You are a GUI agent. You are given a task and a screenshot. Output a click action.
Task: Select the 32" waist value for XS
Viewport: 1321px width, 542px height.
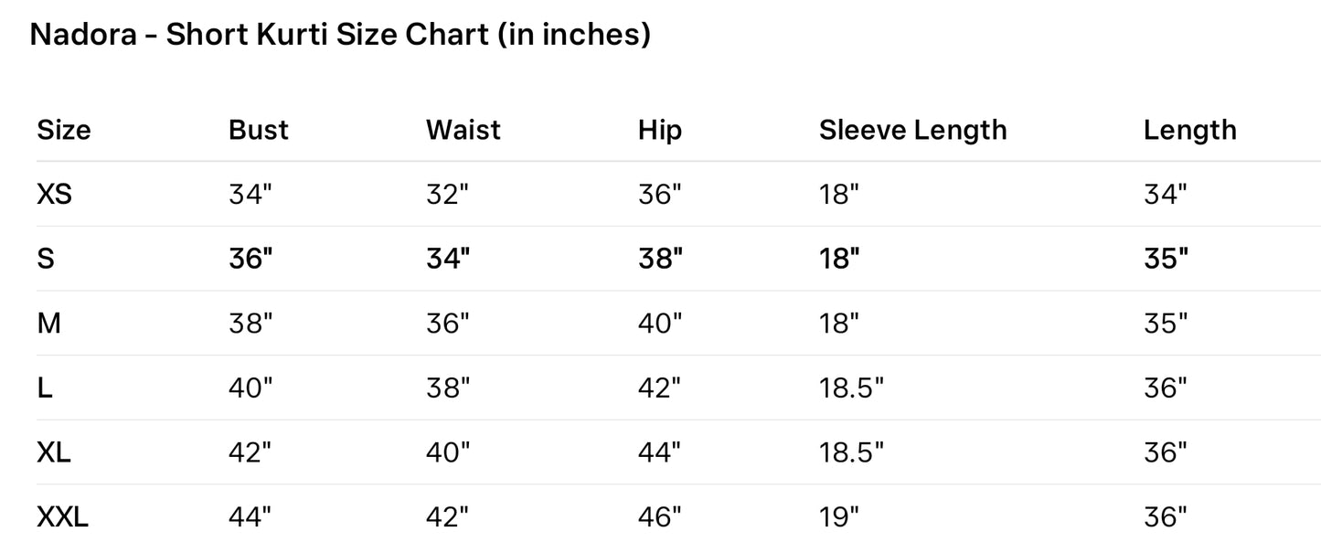pos(448,194)
